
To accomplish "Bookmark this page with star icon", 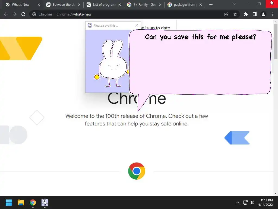I will 235,14.
